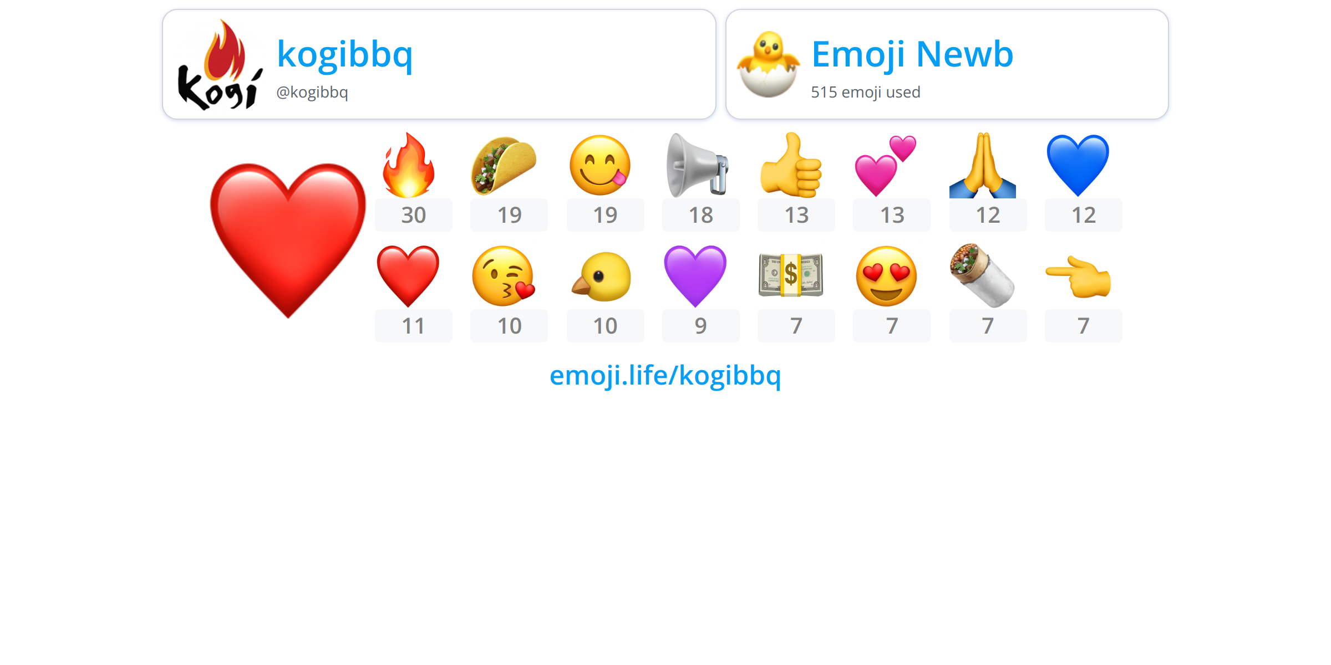Click the large red heart top emoji
The width and height of the screenshot is (1331, 665).
point(288,241)
